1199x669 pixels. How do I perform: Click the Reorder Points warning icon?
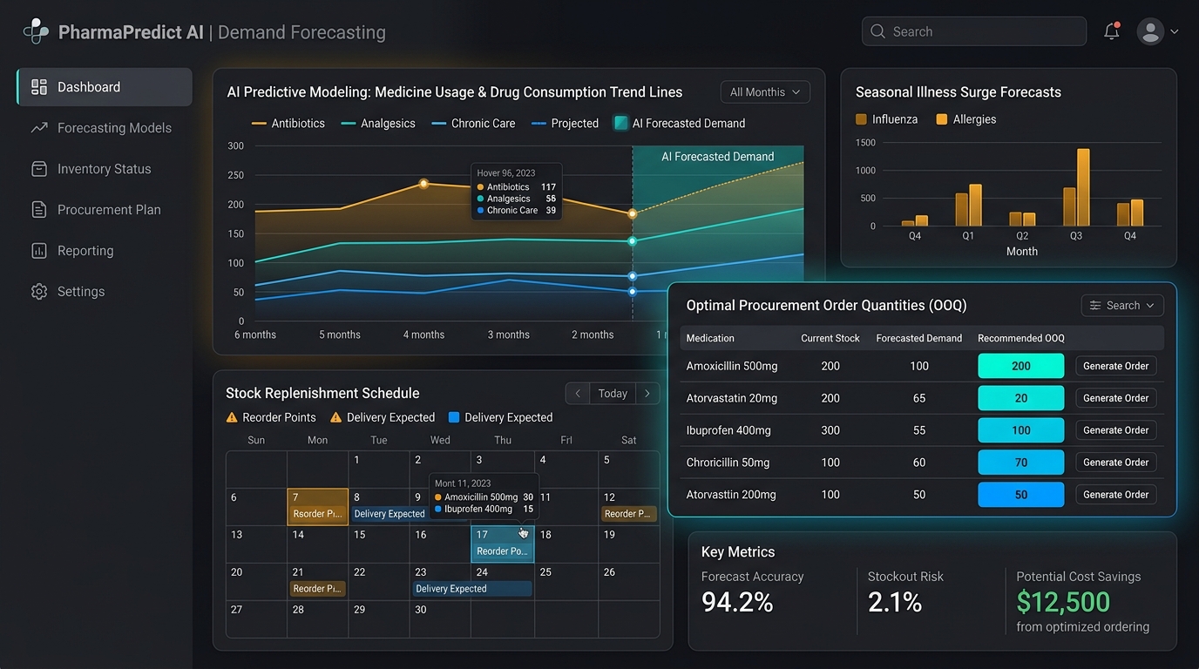[232, 417]
